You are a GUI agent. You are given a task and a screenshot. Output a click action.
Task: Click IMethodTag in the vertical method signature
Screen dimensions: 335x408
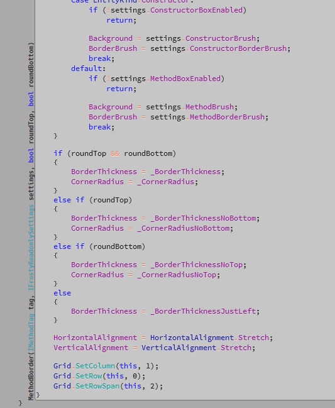pos(31,333)
